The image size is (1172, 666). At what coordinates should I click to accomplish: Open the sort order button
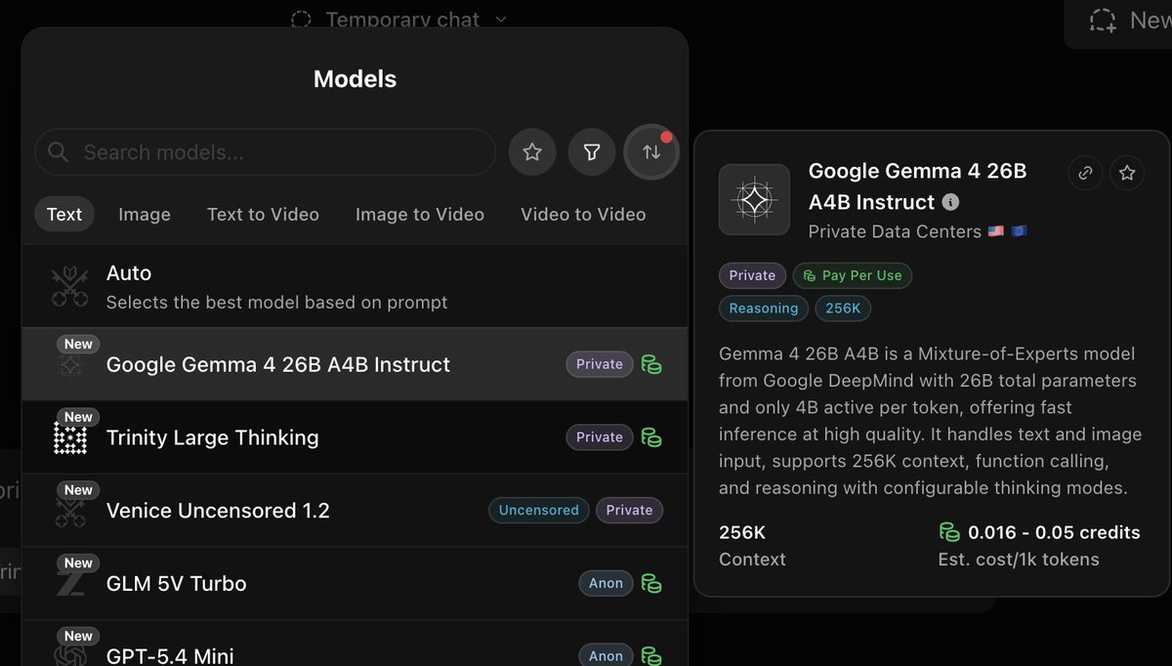pyautogui.click(x=651, y=152)
